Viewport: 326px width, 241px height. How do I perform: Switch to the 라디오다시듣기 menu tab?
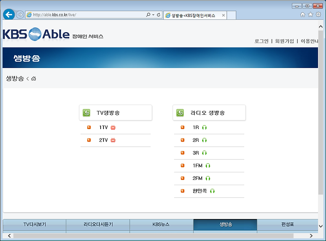point(98,225)
